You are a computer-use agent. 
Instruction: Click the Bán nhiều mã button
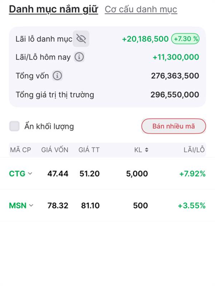pos(174,126)
